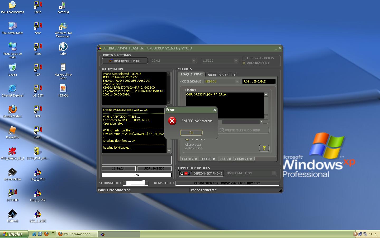Launch LGI_1_77SC desktop shortcut
This screenshot has height=238, width=380.
[x=38, y=195]
